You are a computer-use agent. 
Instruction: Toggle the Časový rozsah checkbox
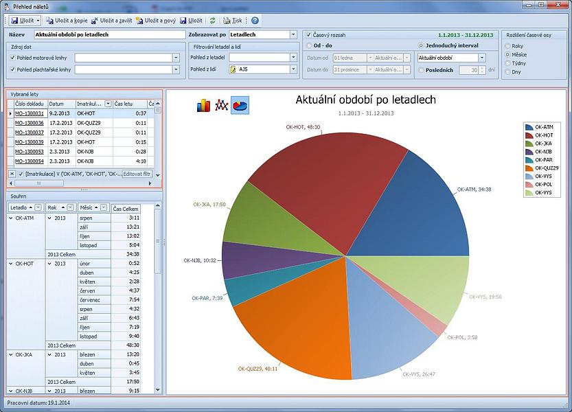[x=308, y=34]
